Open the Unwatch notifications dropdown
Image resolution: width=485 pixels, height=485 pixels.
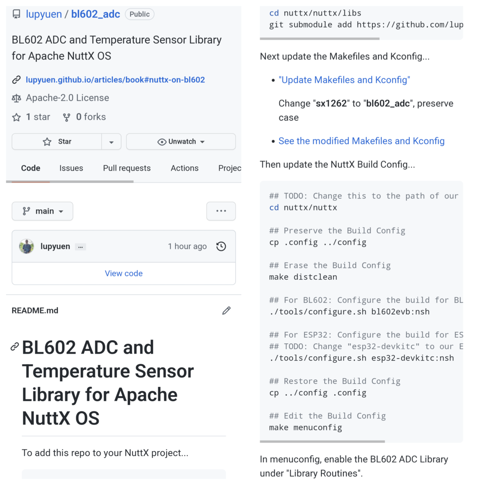(x=181, y=142)
